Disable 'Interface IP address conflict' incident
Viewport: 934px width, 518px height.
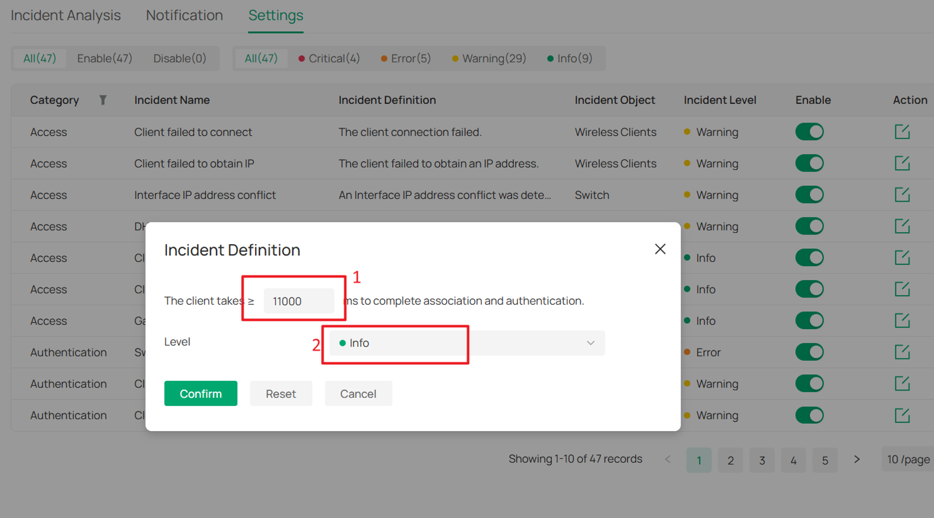(809, 195)
